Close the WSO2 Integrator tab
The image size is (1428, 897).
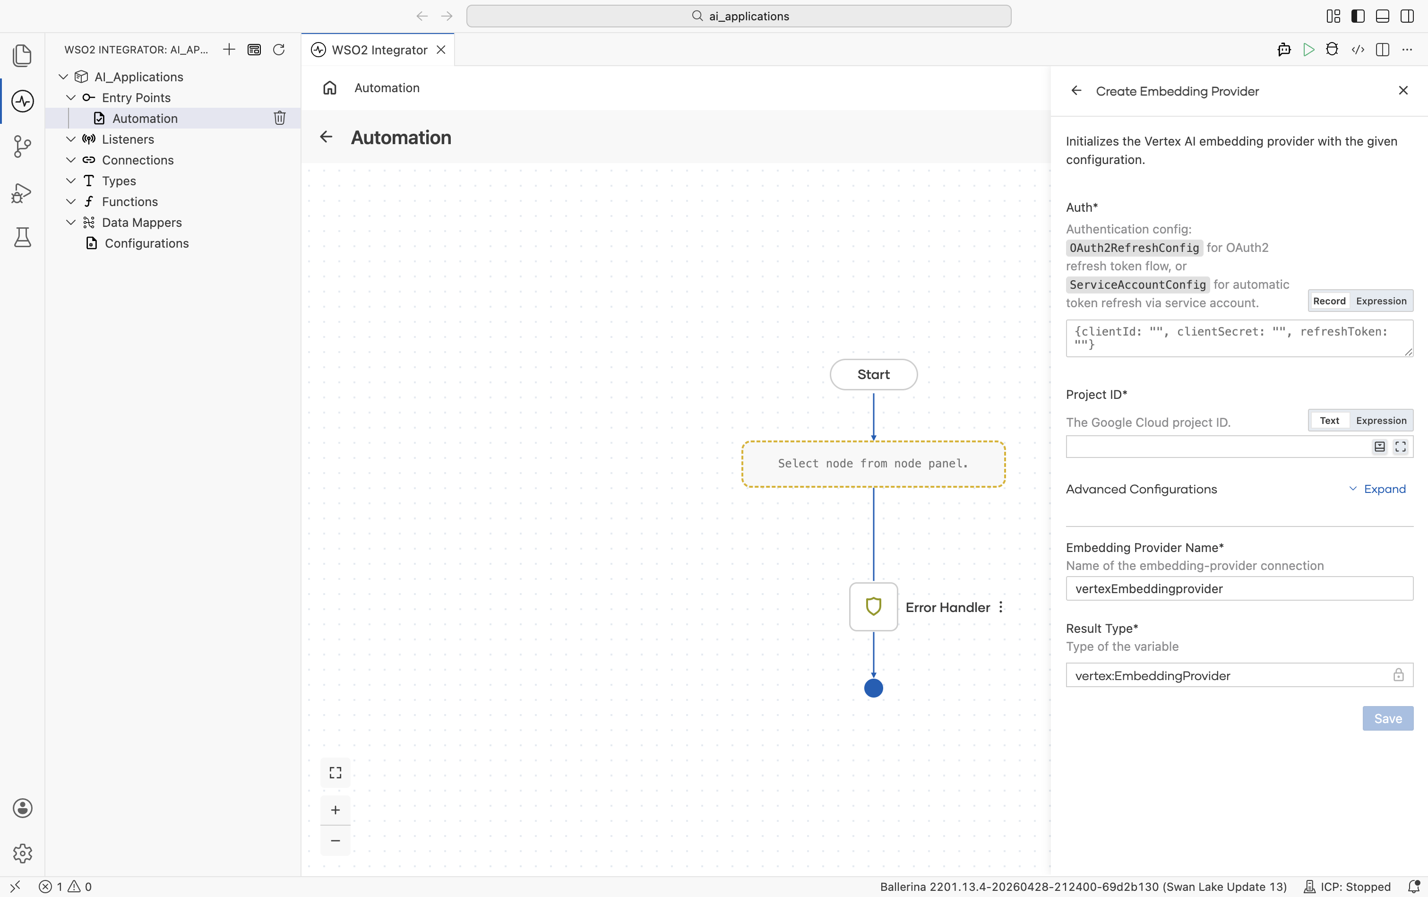pyautogui.click(x=441, y=50)
